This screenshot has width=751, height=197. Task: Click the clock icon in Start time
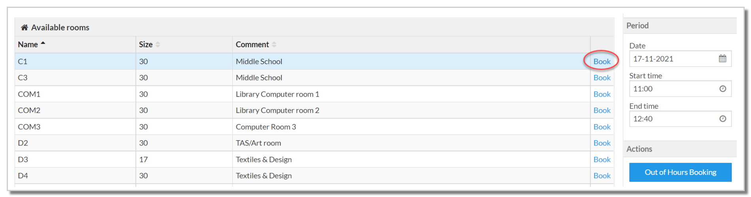tap(723, 89)
